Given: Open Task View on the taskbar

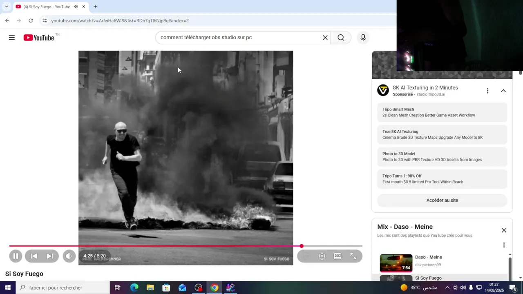Looking at the screenshot, I should pyautogui.click(x=117, y=287).
